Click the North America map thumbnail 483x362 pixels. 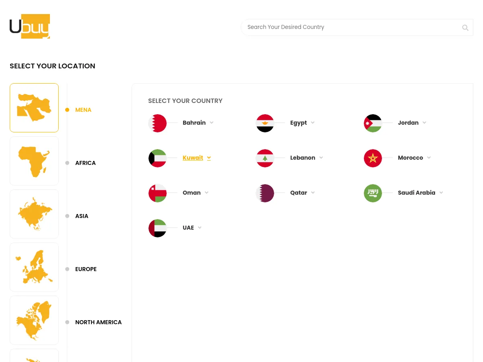pos(34,320)
